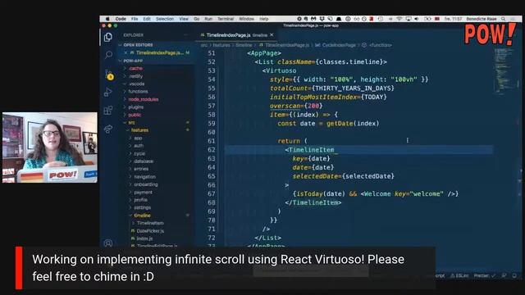The height and width of the screenshot is (295, 525).
Task: Open the Code menu
Action: [121, 19]
